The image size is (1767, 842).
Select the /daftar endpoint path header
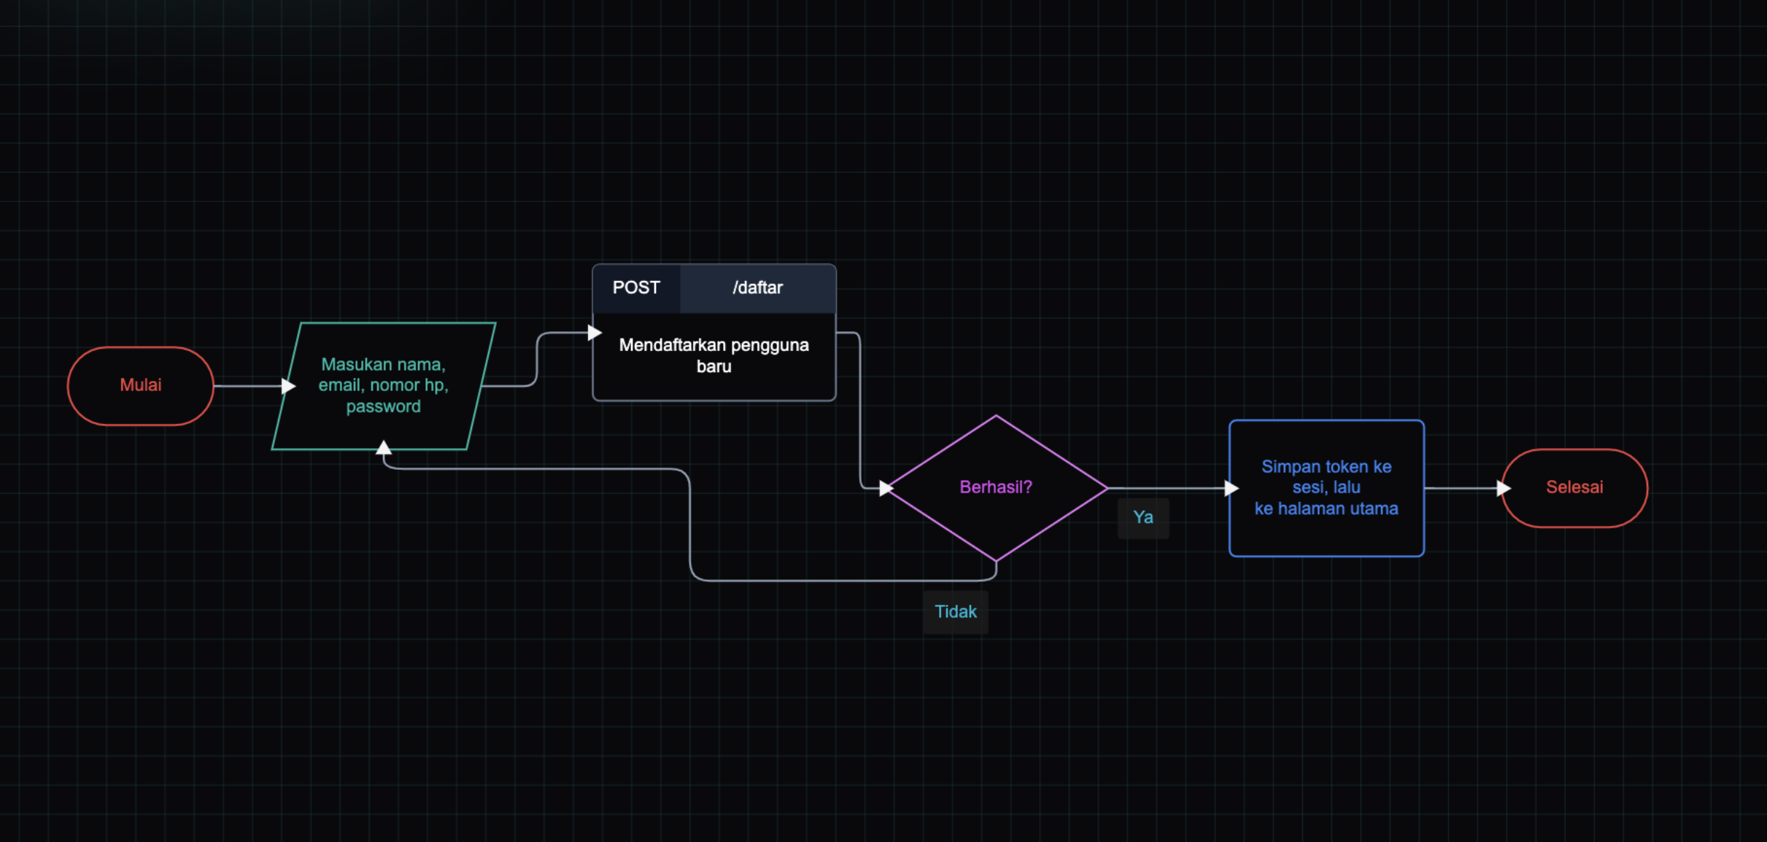tap(757, 288)
